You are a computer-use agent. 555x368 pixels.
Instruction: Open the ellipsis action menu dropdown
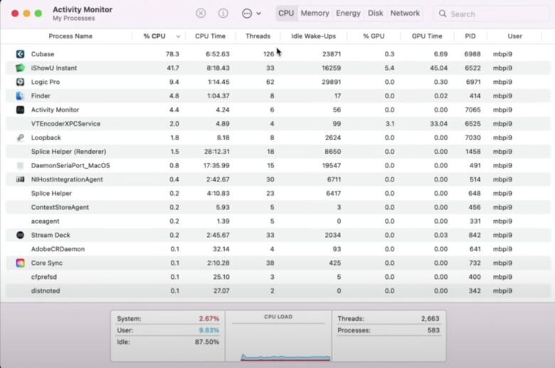(x=250, y=14)
